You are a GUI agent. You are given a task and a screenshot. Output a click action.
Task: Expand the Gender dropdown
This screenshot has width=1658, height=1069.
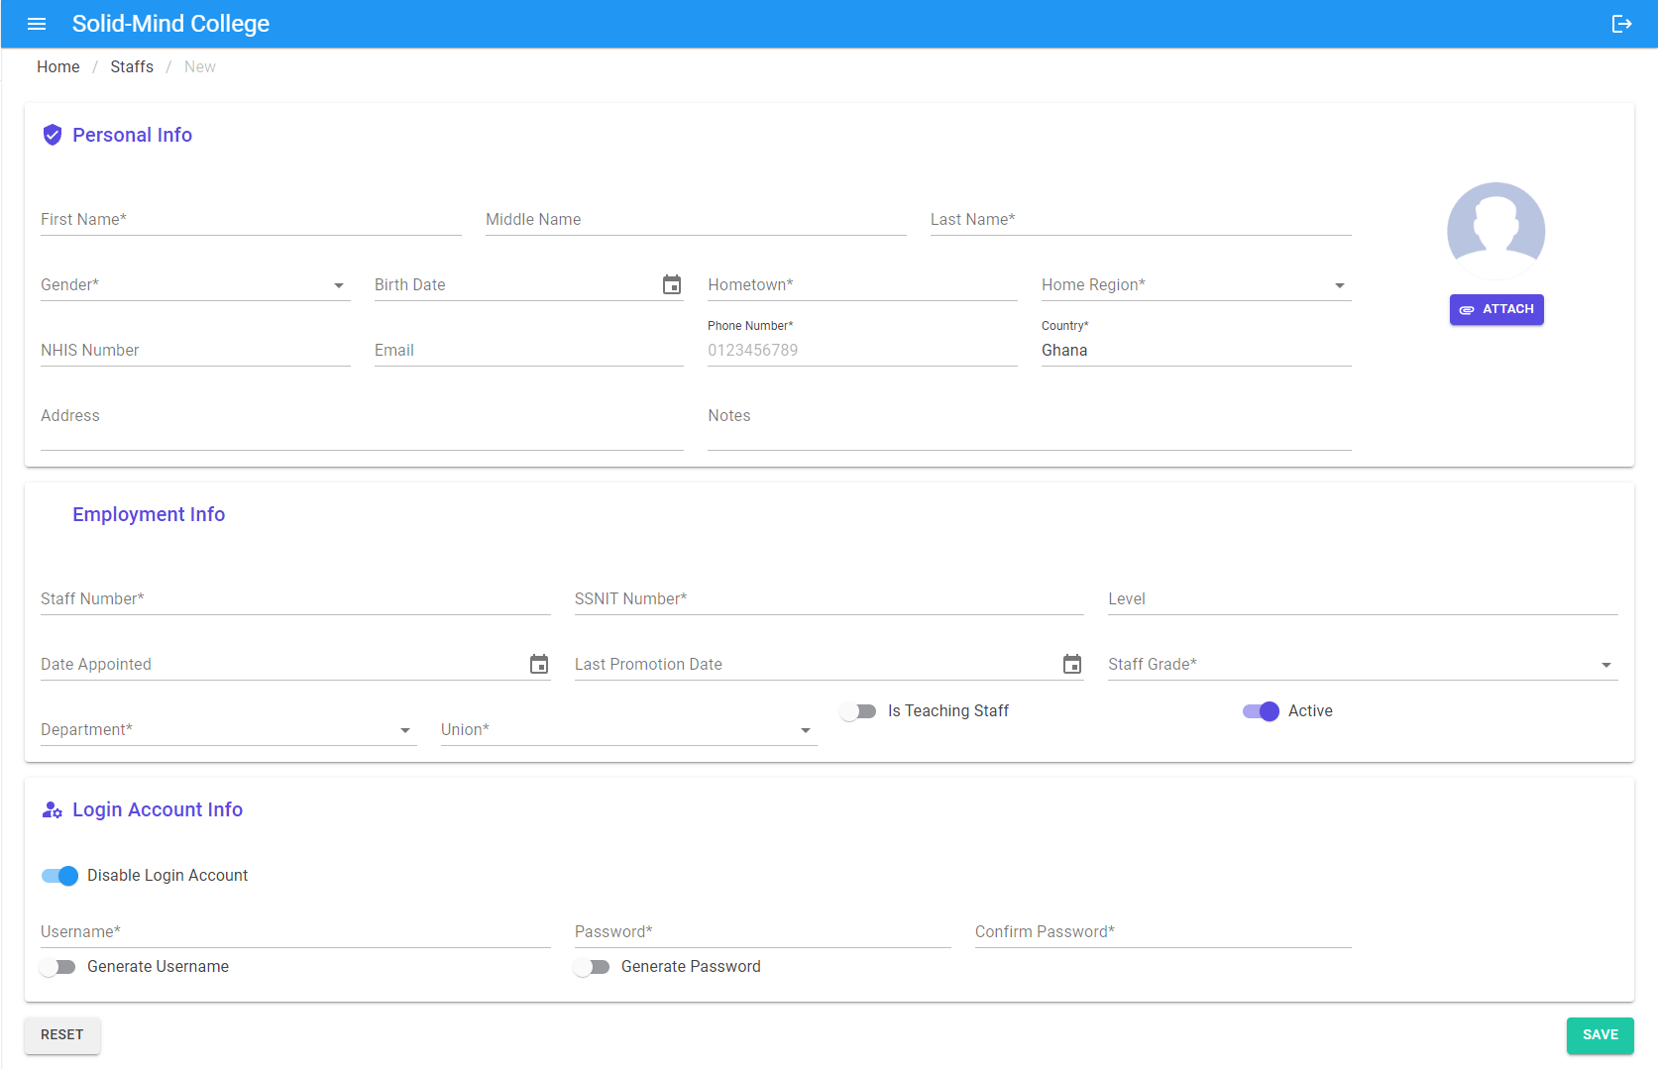point(195,285)
